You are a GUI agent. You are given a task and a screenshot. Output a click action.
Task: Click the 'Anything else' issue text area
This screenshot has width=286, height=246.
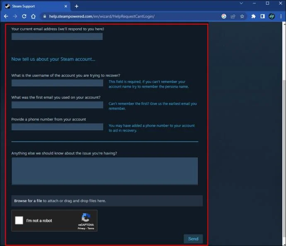tap(105, 171)
